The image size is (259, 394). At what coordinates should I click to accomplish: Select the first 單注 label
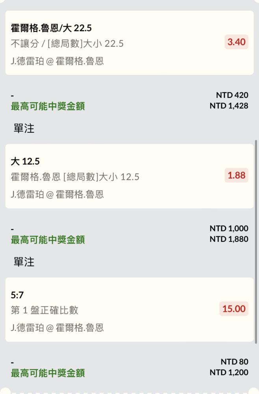point(24,128)
